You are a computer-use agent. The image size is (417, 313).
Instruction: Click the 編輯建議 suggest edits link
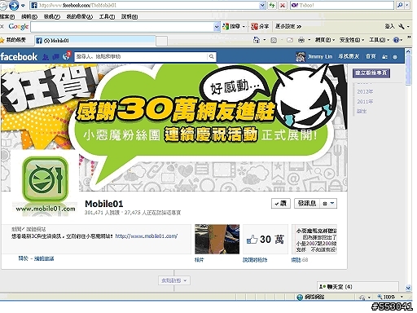pos(44,258)
